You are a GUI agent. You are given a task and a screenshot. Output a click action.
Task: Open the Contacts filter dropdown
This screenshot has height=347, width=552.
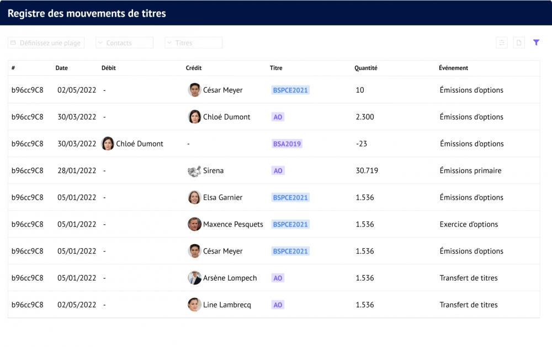124,42
